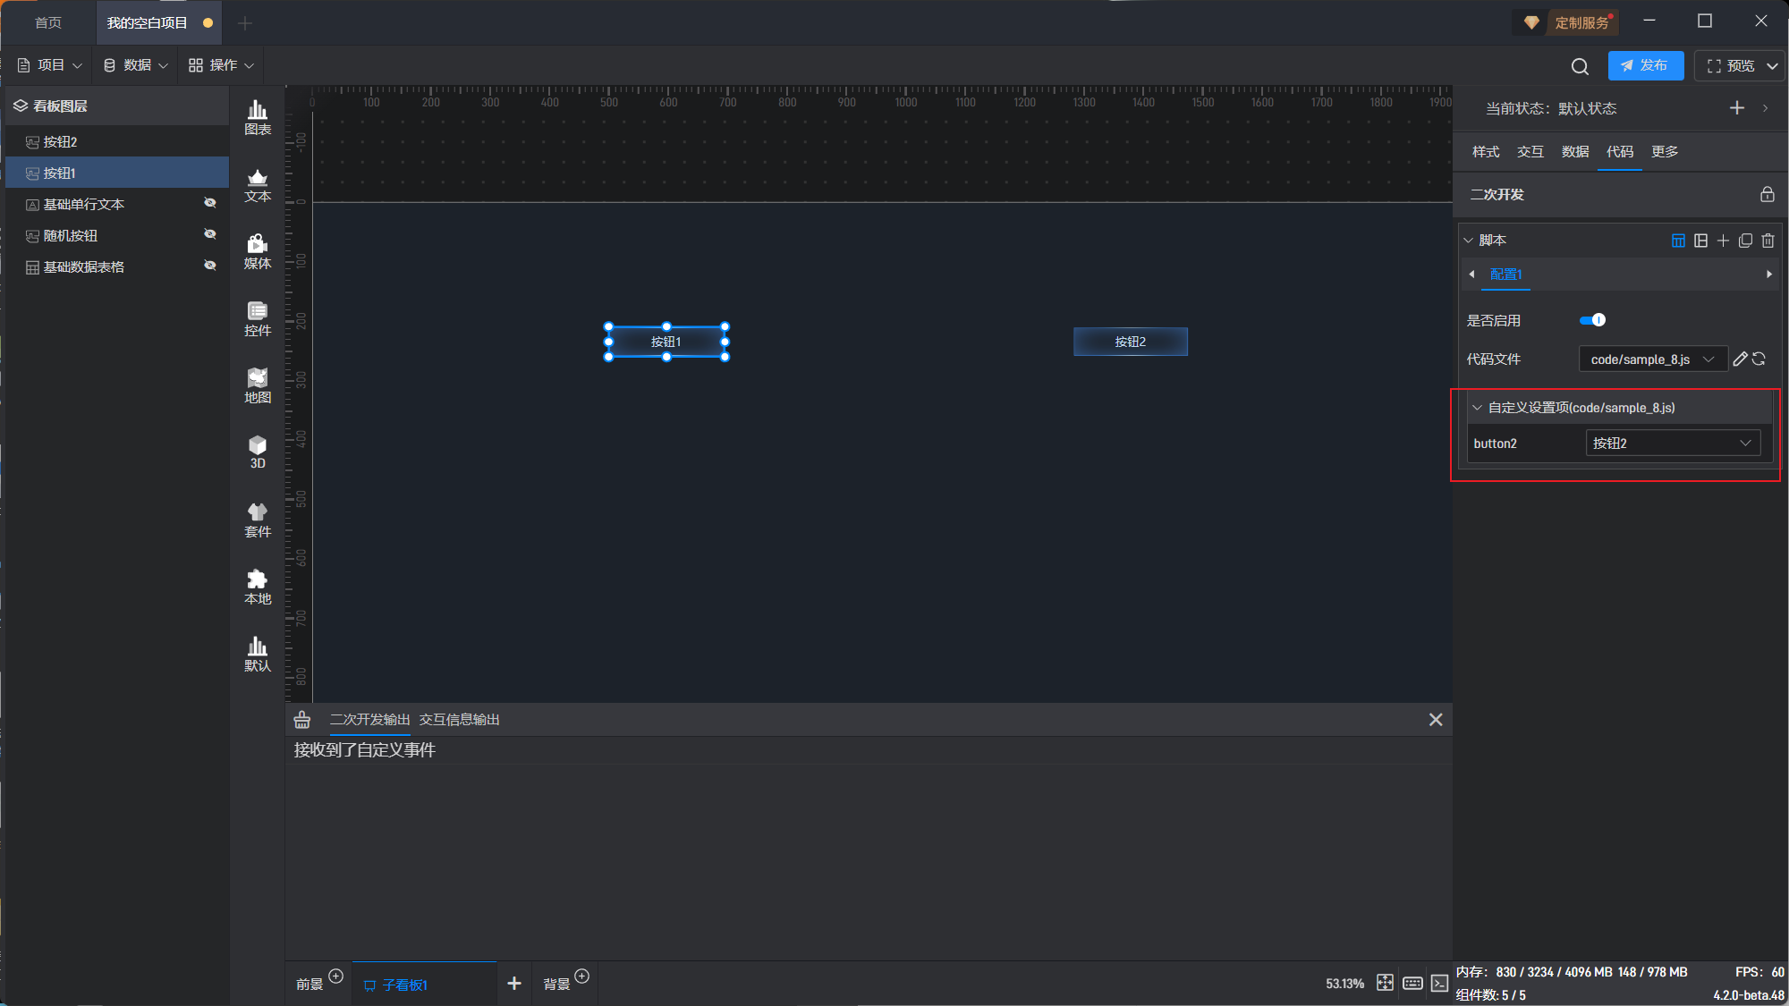This screenshot has height=1006, width=1789.
Task: Collapse the 脚本 section
Action: (1469, 241)
